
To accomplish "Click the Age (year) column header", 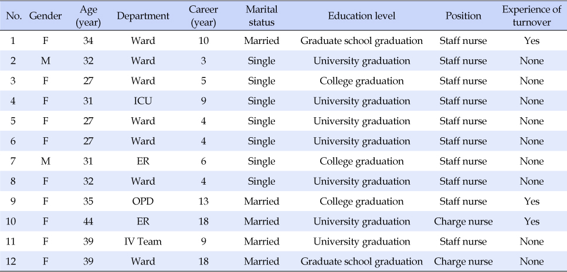I will tap(88, 16).
